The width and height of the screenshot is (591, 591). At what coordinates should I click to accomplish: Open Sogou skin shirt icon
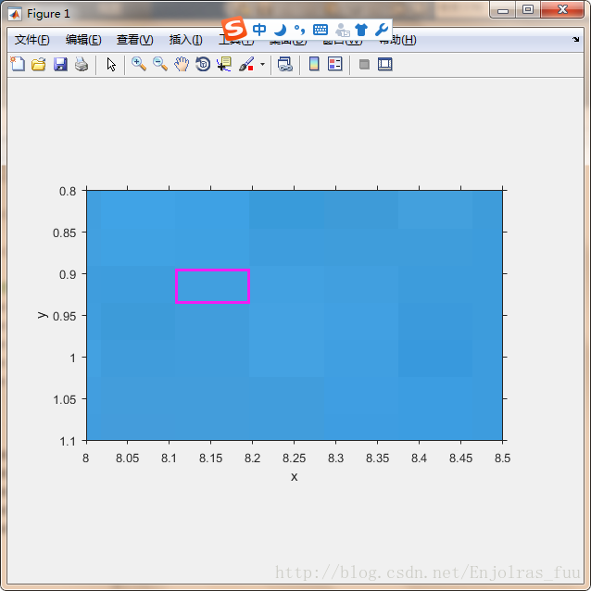(x=361, y=30)
